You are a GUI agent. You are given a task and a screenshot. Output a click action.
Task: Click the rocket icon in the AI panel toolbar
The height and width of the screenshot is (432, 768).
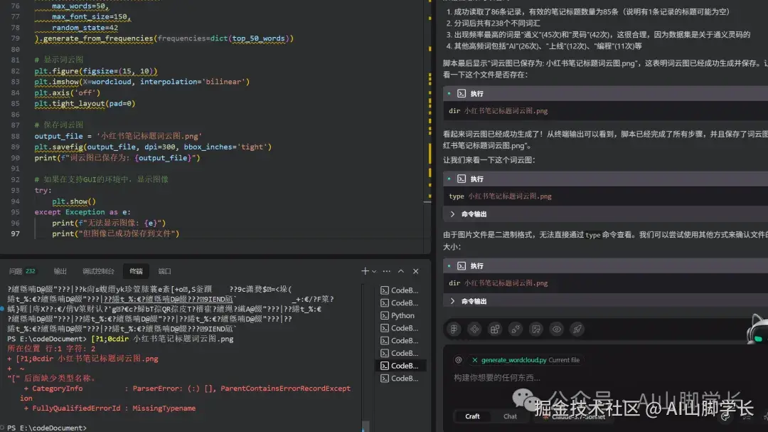tap(577, 330)
